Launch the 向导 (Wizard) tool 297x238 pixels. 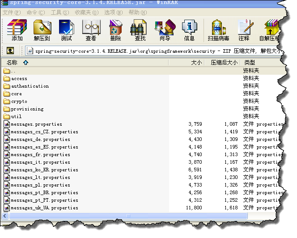165,30
